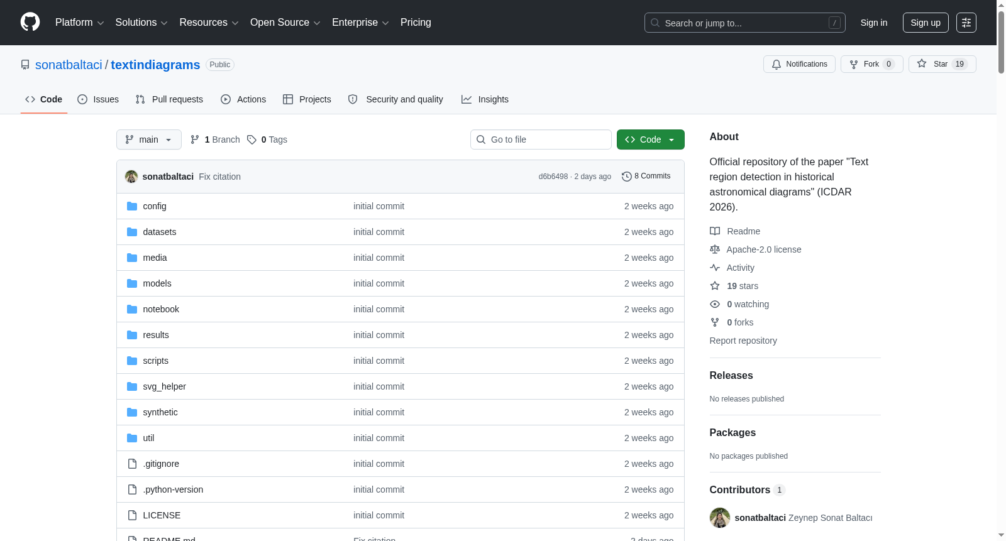This screenshot has height=541, width=1006.
Task: Click the Sign in link
Action: click(874, 23)
